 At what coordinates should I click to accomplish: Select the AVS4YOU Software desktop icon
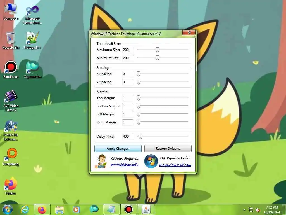point(11,130)
